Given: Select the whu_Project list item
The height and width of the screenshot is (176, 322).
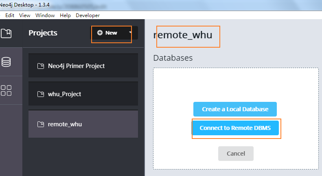Looking at the screenshot, I should click(83, 94).
